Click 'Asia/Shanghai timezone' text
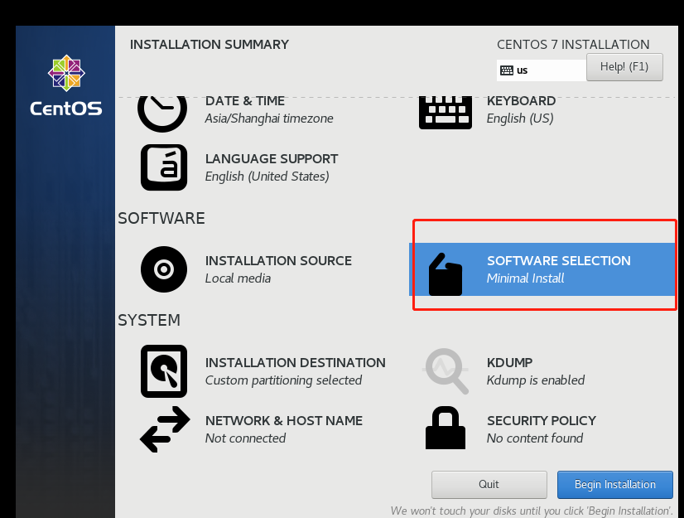Viewport: 684px width, 518px height. tap(269, 119)
